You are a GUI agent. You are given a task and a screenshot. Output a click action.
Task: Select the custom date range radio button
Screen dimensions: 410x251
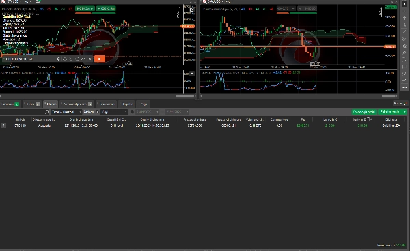(133, 112)
